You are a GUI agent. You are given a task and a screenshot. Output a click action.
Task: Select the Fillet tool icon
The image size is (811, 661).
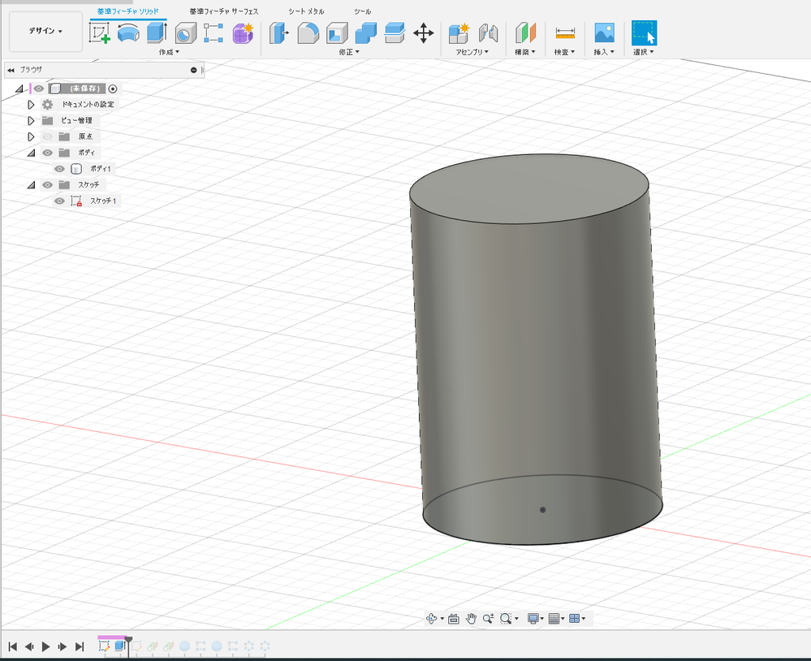[308, 33]
